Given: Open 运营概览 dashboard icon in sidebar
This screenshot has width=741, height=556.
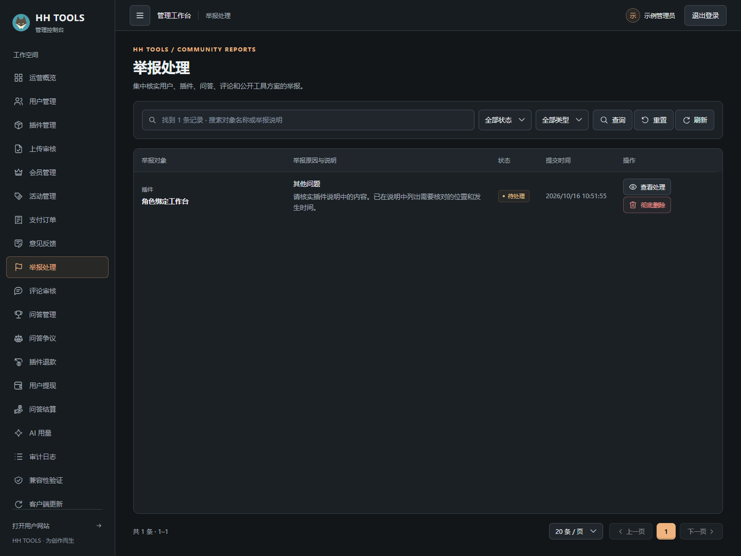Looking at the screenshot, I should [19, 78].
